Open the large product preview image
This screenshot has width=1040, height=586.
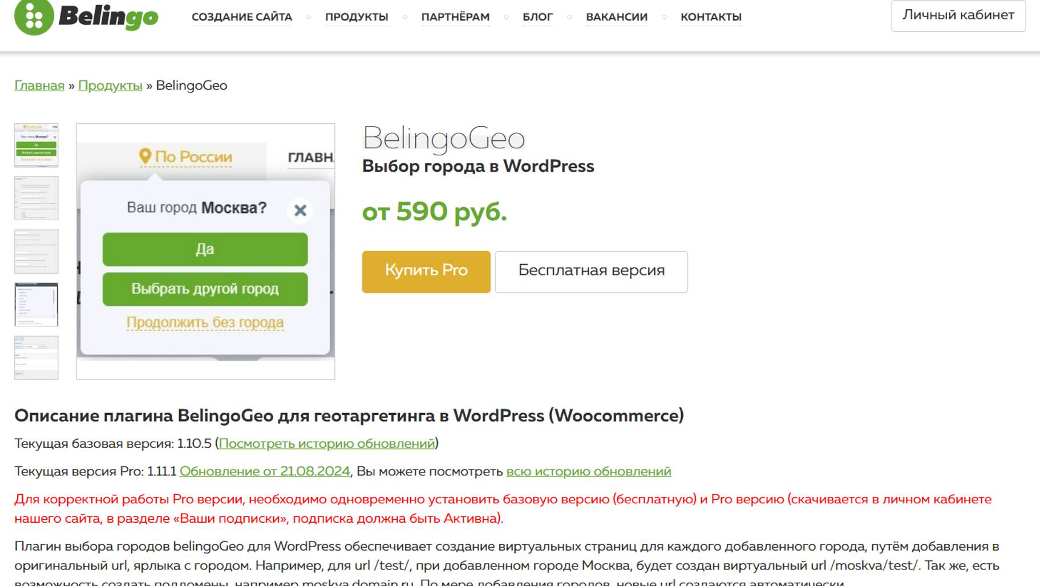coord(205,251)
